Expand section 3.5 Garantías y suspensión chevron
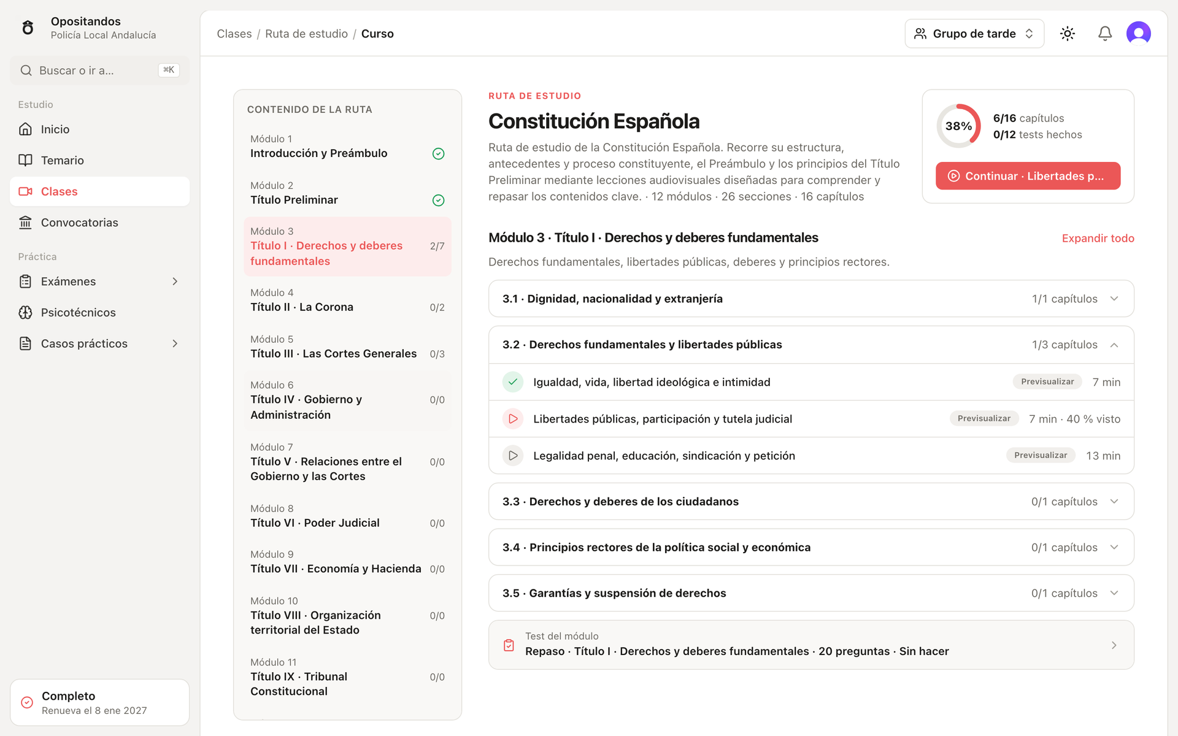This screenshot has height=736, width=1178. pos(1114,593)
